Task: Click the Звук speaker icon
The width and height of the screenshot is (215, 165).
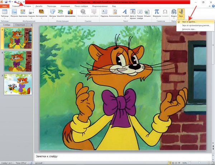Action: pyautogui.click(x=181, y=12)
